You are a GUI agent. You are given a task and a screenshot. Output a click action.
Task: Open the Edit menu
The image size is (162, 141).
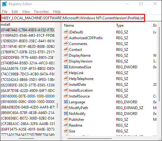pyautogui.click(x=15, y=12)
